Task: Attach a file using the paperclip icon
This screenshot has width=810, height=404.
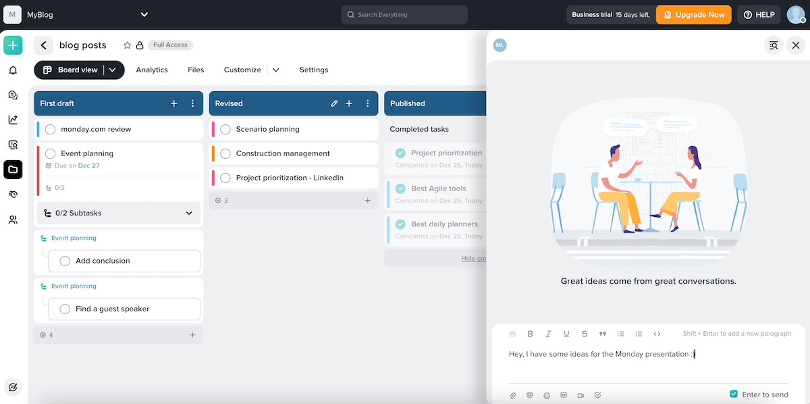Action: pos(512,395)
